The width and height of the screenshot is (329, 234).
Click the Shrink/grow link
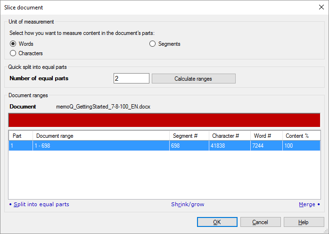[188, 204]
